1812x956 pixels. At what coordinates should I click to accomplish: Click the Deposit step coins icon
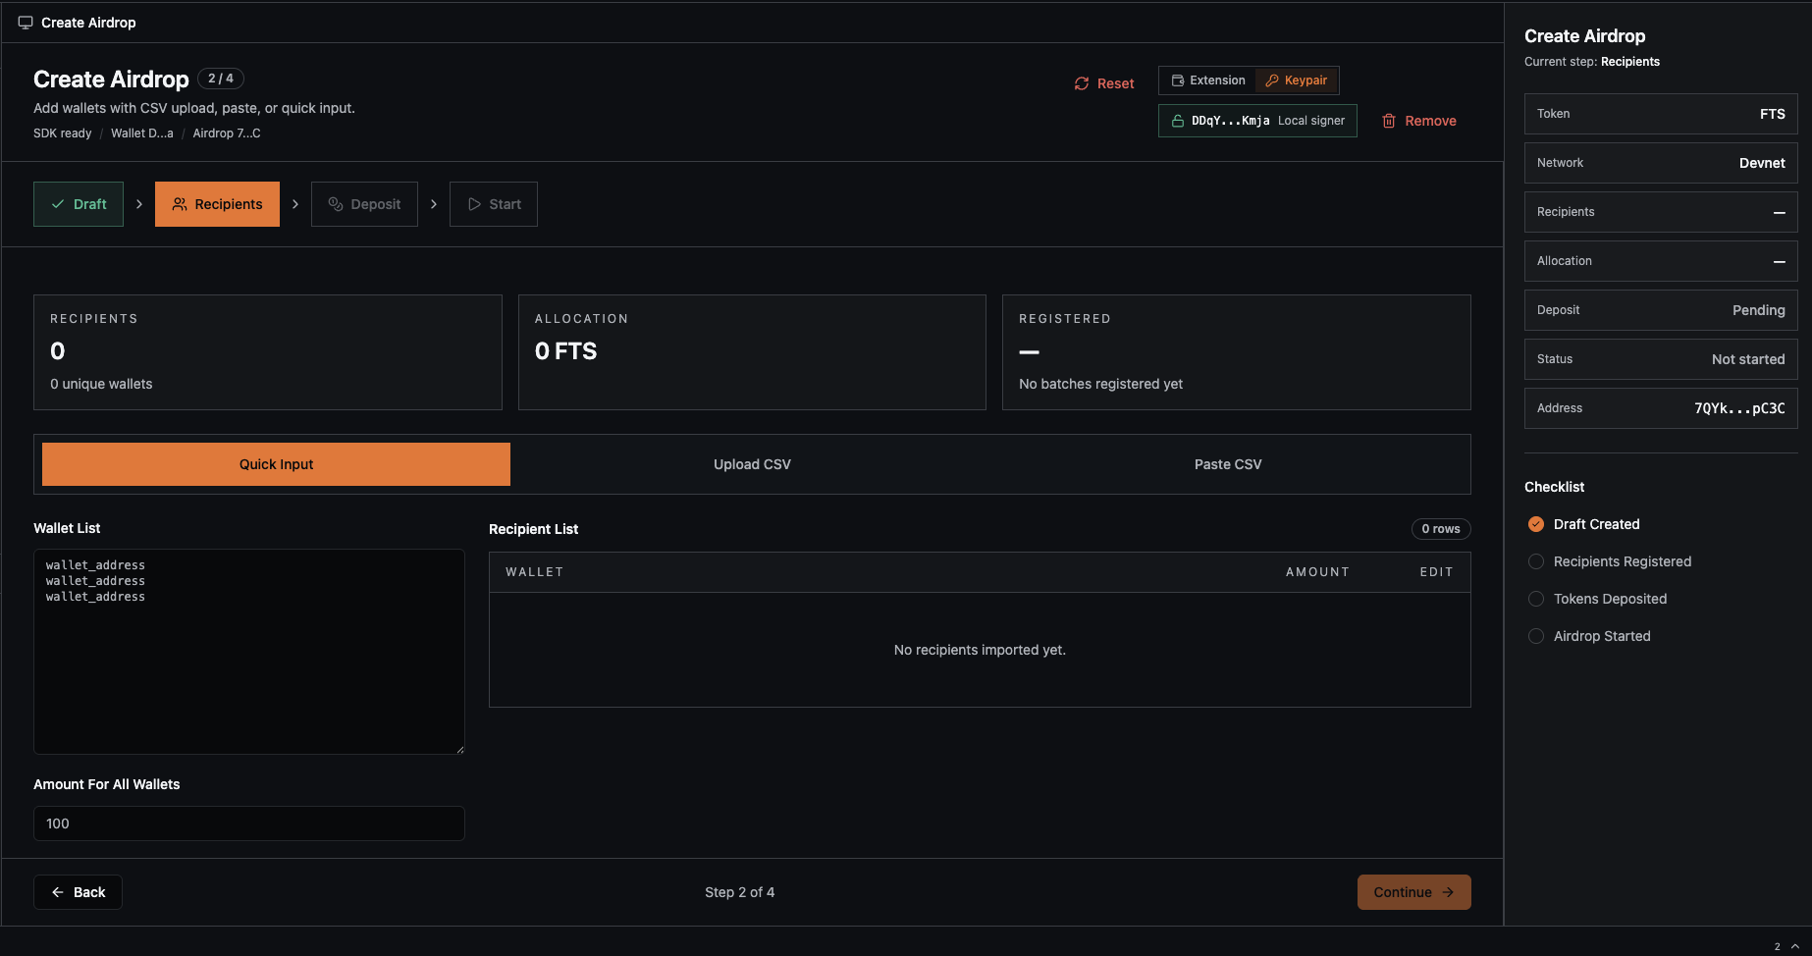pyautogui.click(x=336, y=204)
